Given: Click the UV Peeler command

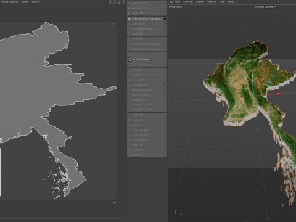Looking at the screenshot, I should (147, 39).
